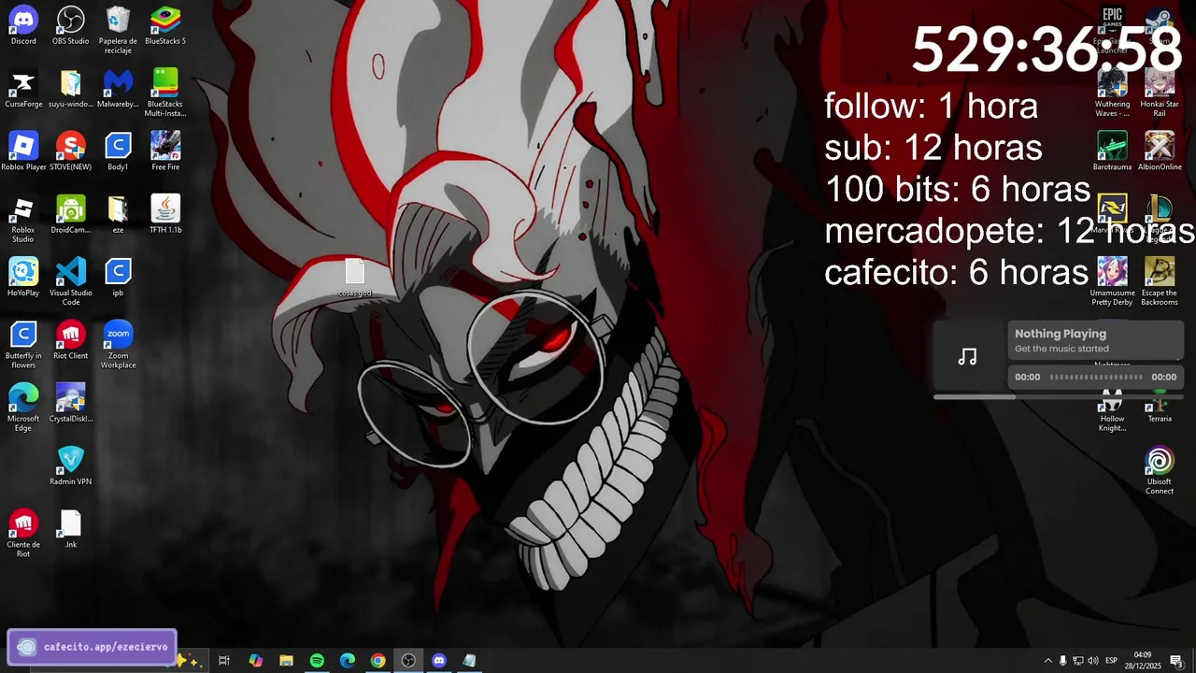Open the Notepad taskbar icon

pos(469,661)
